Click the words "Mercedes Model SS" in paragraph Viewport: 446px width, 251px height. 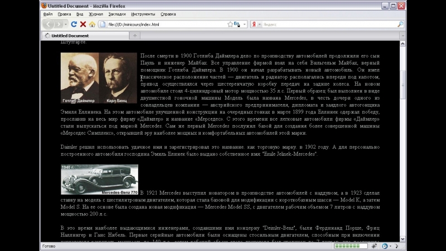(227, 207)
